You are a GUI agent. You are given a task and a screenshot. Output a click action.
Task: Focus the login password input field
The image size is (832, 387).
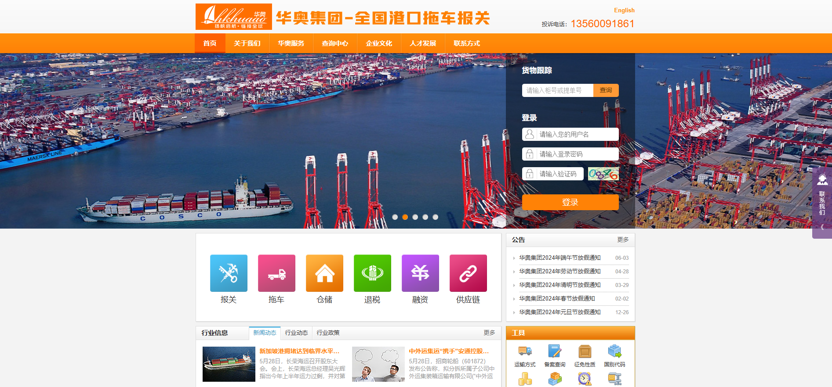pos(570,154)
